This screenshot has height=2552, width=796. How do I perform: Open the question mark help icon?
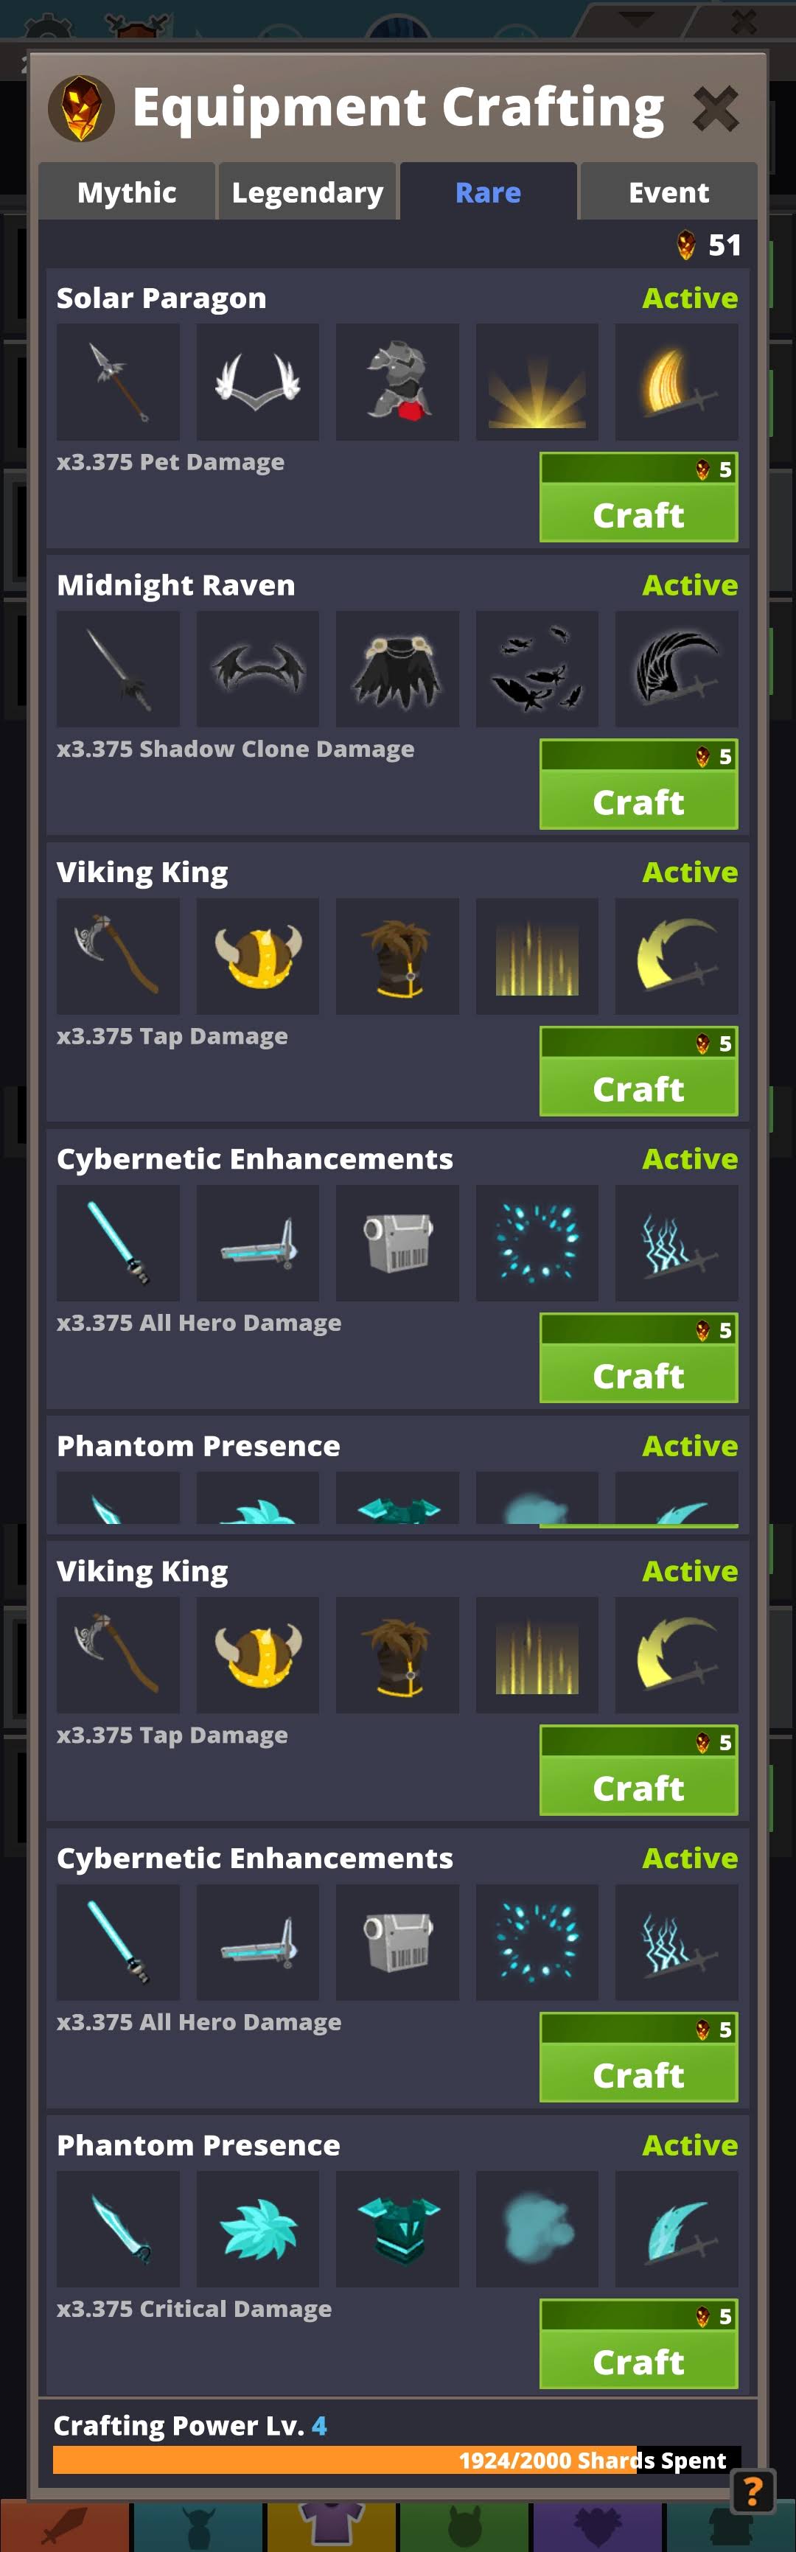tap(753, 2491)
